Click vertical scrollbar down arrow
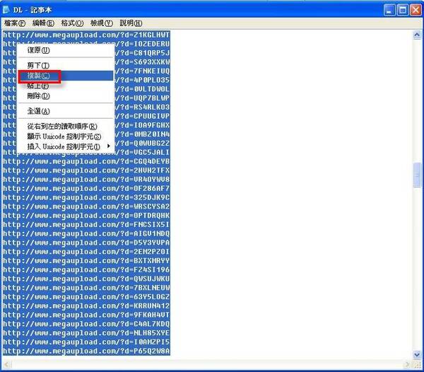This screenshot has height=372, width=424. (x=417, y=354)
